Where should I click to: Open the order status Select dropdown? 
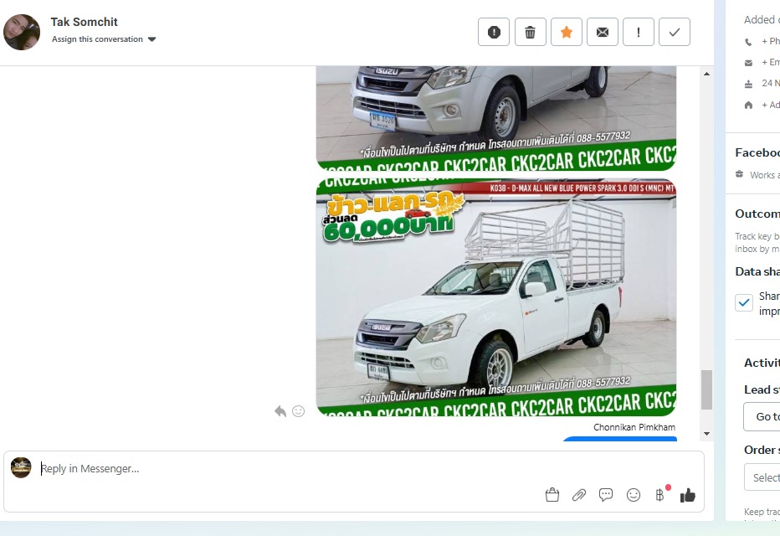[762, 477]
